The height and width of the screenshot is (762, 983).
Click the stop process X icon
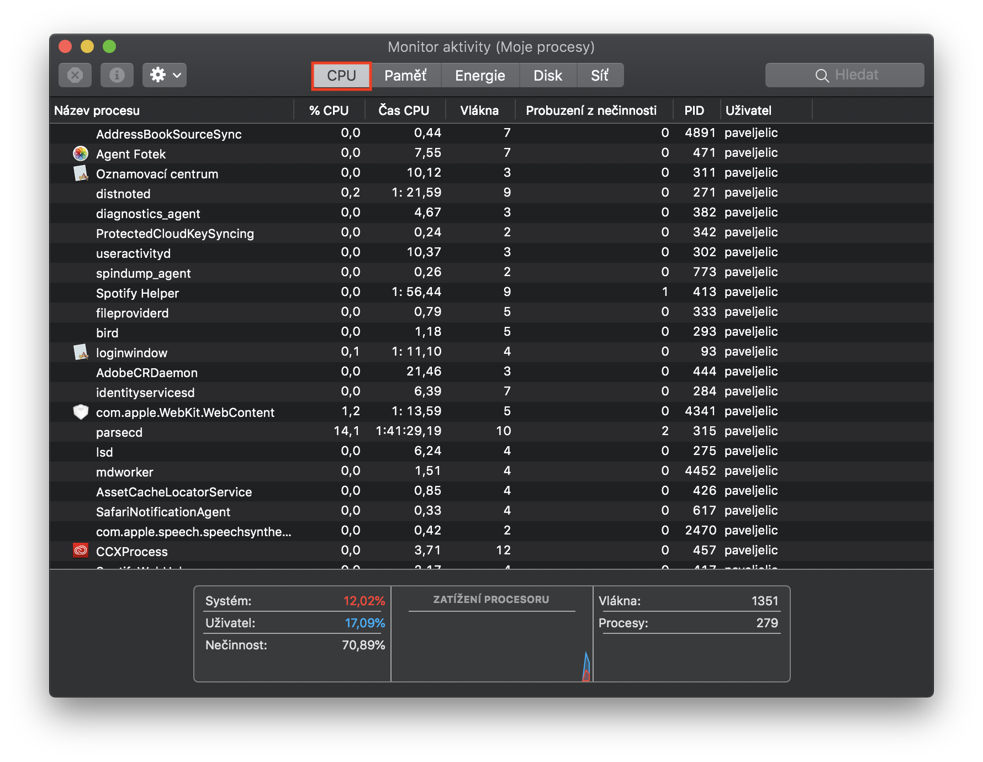pyautogui.click(x=75, y=75)
